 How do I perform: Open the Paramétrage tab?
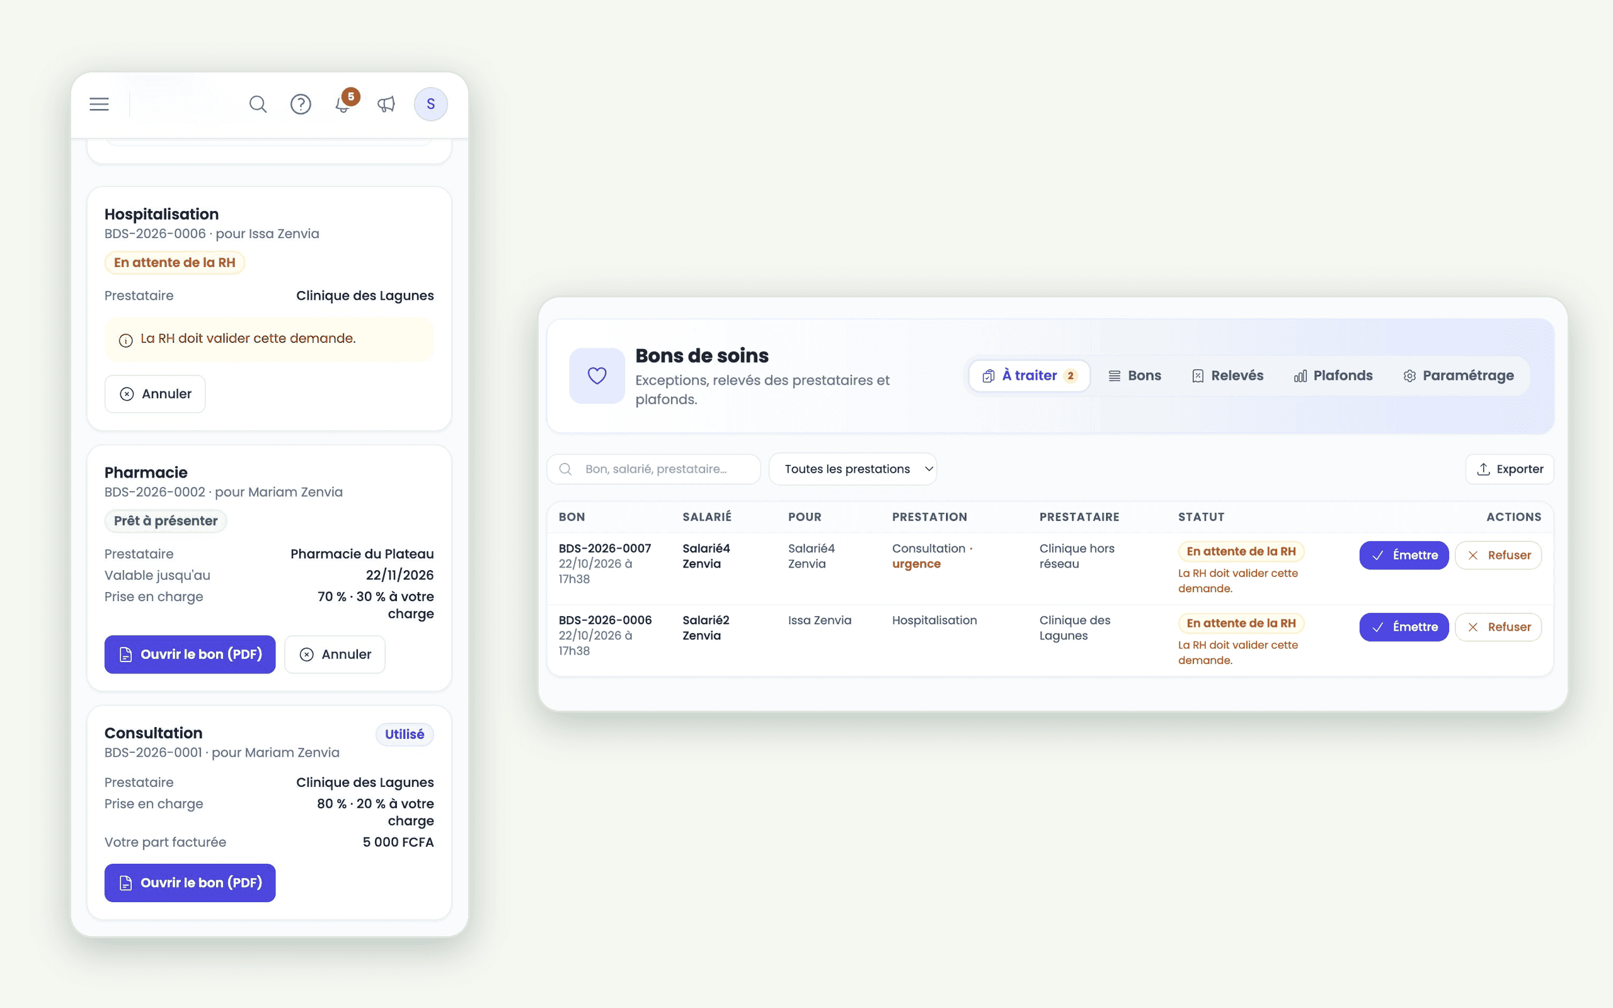(1459, 376)
